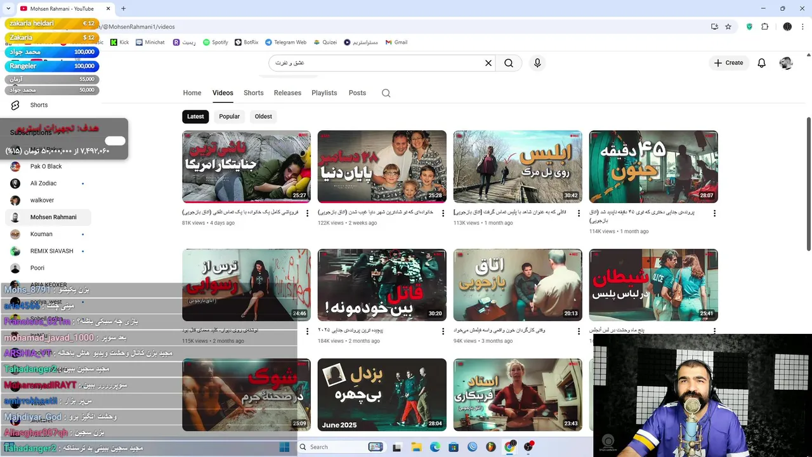Open OBS Studio from the taskbar
Viewport: 812px width, 457px height.
click(529, 447)
